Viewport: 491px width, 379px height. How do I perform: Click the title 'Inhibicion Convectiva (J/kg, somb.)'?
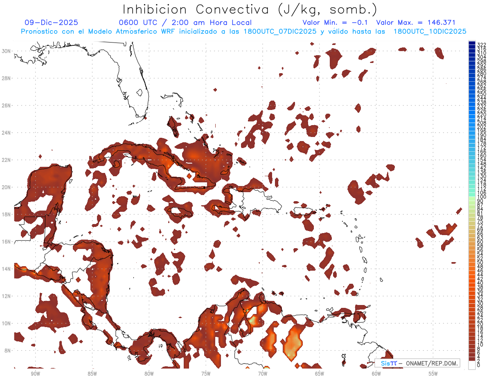click(250, 10)
